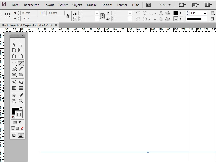Rotate 90 degrees counter-clockwise icon
Image resolution: width=216 pixels, height=162 pixels.
point(145,13)
